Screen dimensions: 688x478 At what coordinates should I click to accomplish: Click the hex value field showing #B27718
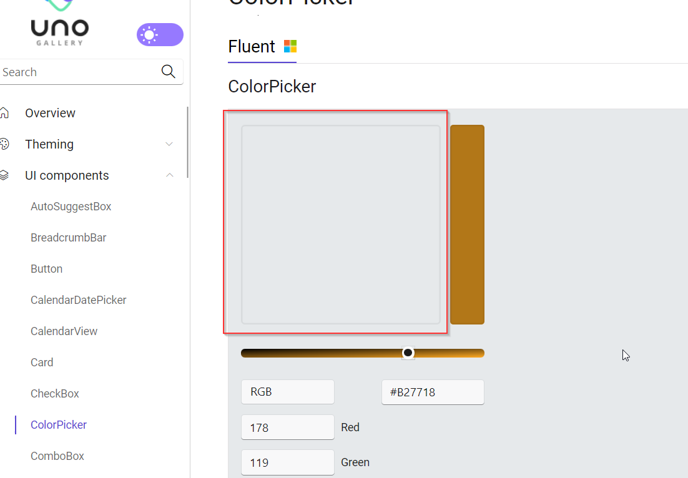click(433, 392)
